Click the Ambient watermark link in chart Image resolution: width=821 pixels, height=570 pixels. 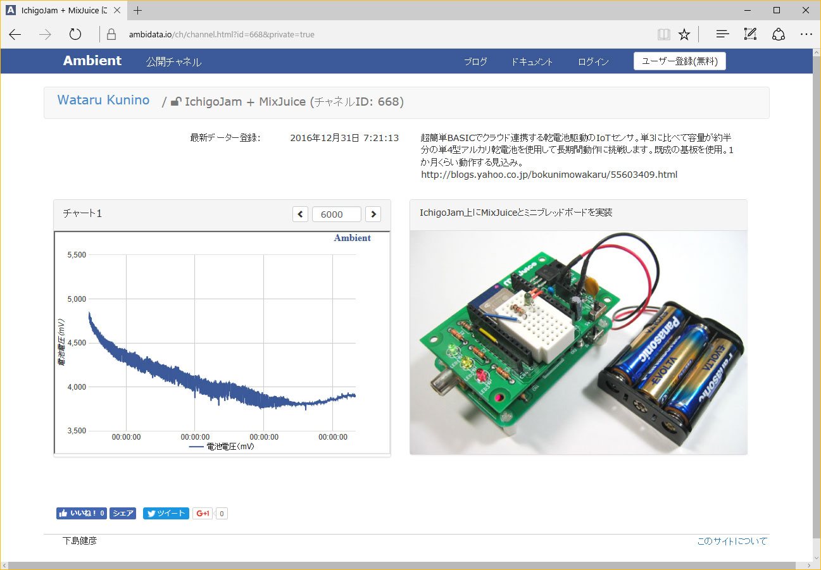pos(353,239)
